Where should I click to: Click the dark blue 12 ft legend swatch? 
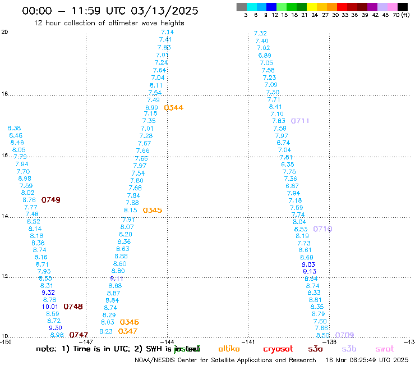(271, 7)
